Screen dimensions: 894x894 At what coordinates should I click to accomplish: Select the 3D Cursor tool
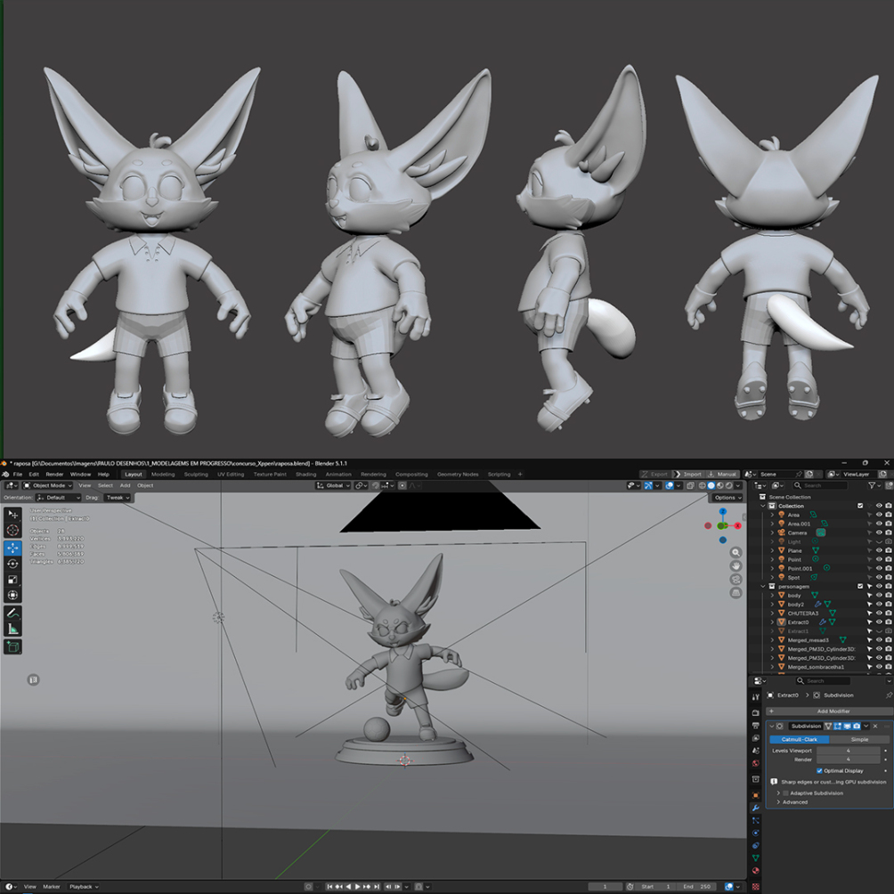point(12,530)
